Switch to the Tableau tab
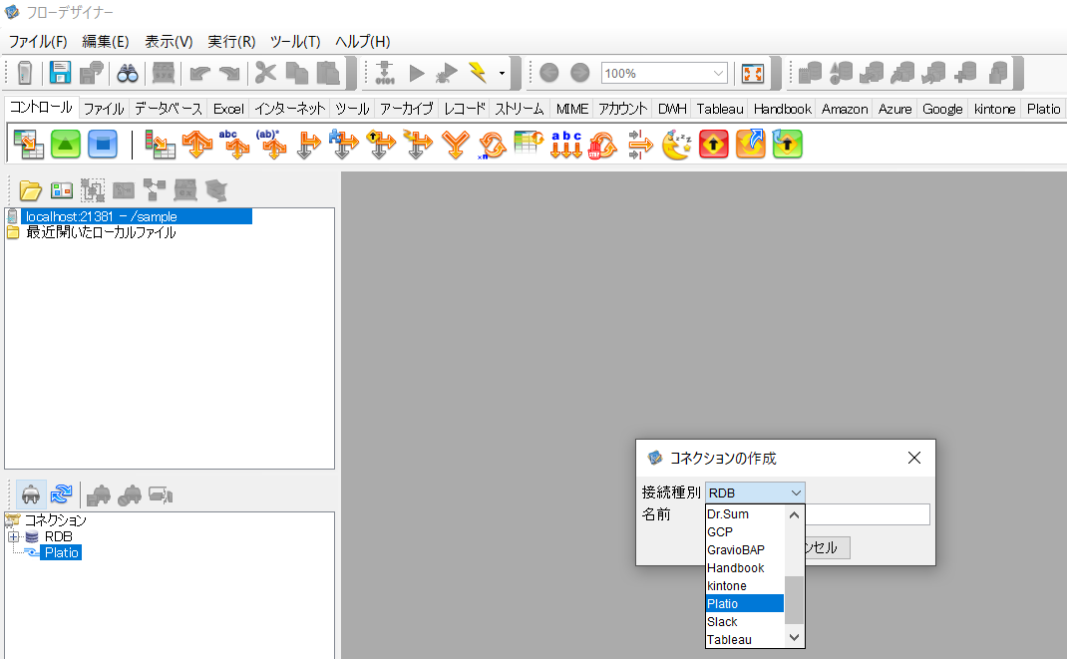1067x659 pixels. click(720, 109)
